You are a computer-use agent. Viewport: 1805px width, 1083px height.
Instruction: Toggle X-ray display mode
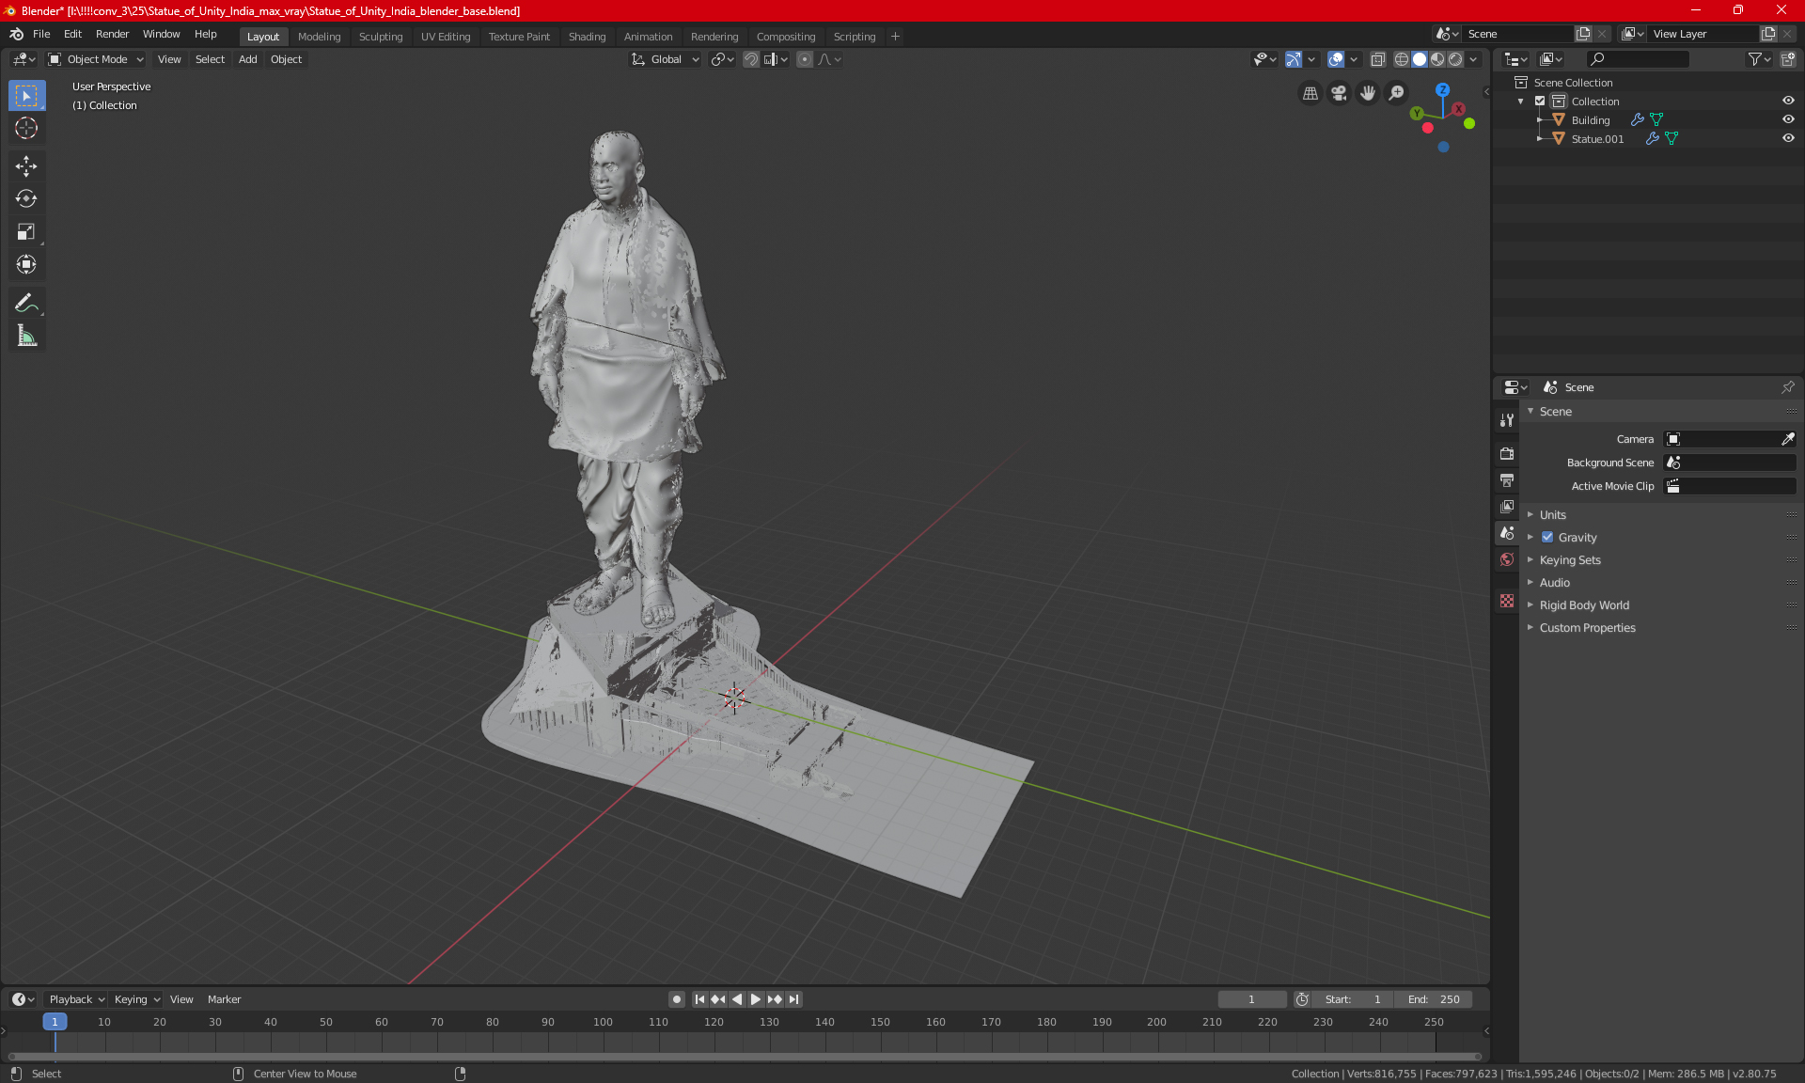1377,59
